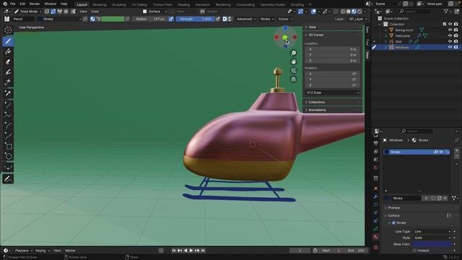Expand the Collections panel
Viewport: 462px width, 260px height.
click(x=316, y=102)
